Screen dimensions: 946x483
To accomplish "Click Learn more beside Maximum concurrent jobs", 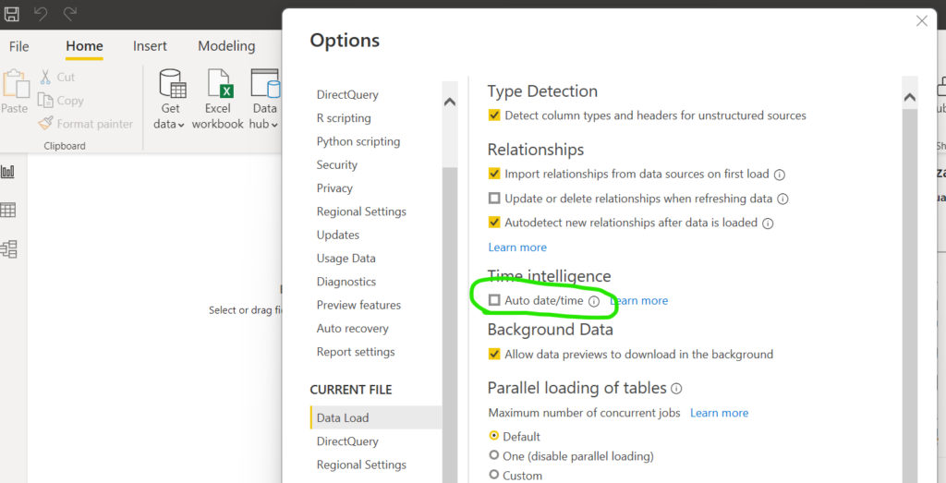I will 719,413.
